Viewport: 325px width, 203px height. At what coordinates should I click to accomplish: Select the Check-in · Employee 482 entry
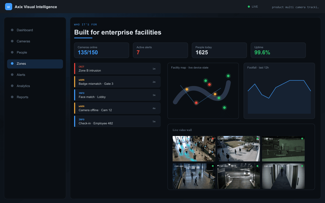[117, 121]
